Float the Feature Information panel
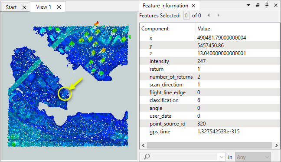The width and height of the screenshot is (281, 162). coord(258,5)
